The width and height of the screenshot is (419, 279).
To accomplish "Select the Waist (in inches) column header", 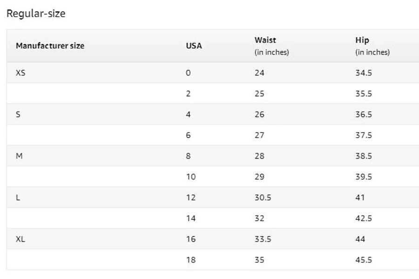I will coord(271,46).
